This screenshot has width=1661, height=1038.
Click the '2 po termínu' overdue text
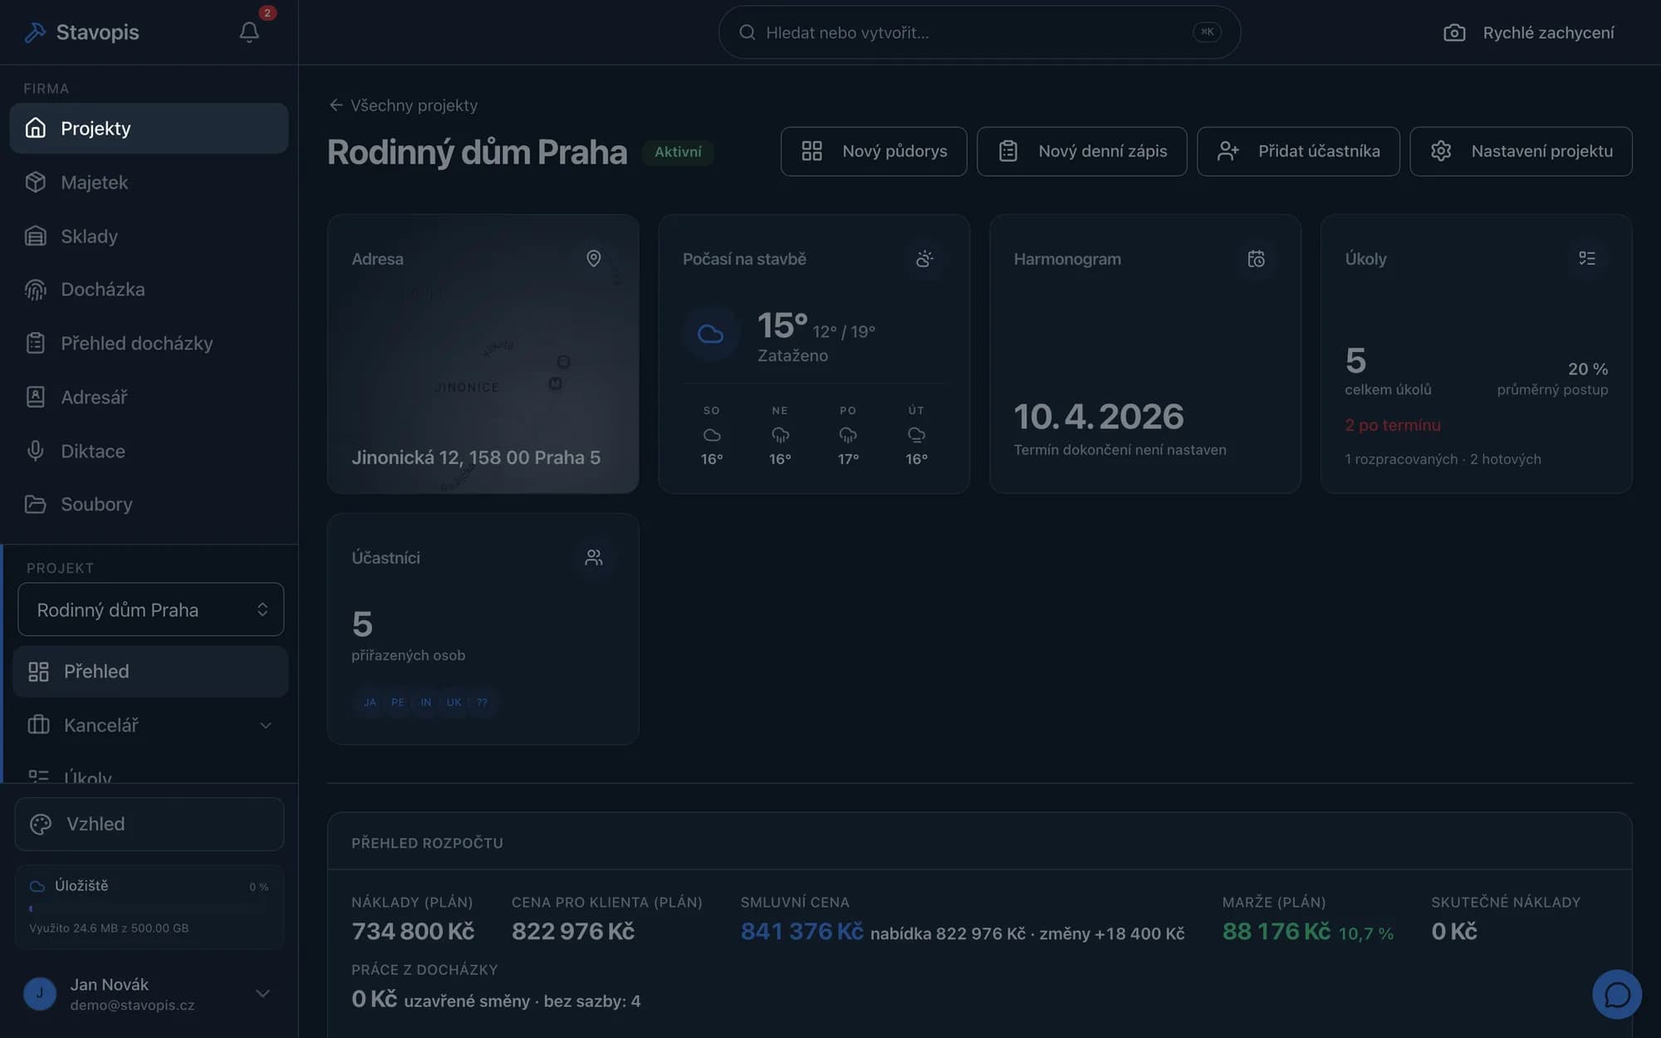click(x=1393, y=425)
